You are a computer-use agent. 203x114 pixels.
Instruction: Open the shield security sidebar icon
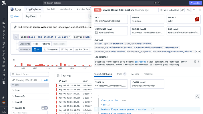[x=4, y=62]
